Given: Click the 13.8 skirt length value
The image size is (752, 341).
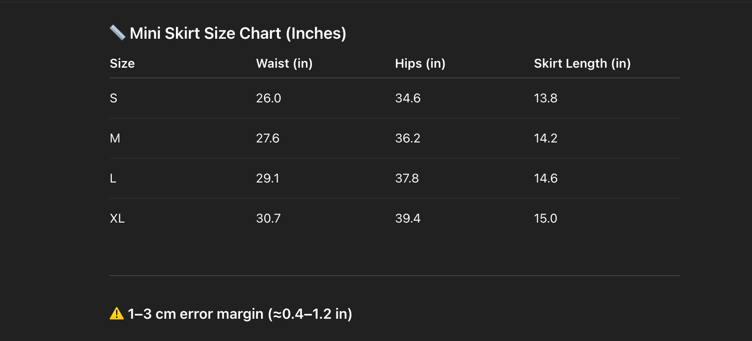Looking at the screenshot, I should click(545, 98).
